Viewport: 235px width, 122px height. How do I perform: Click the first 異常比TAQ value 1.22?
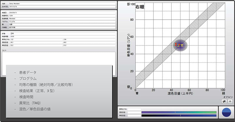36,39
